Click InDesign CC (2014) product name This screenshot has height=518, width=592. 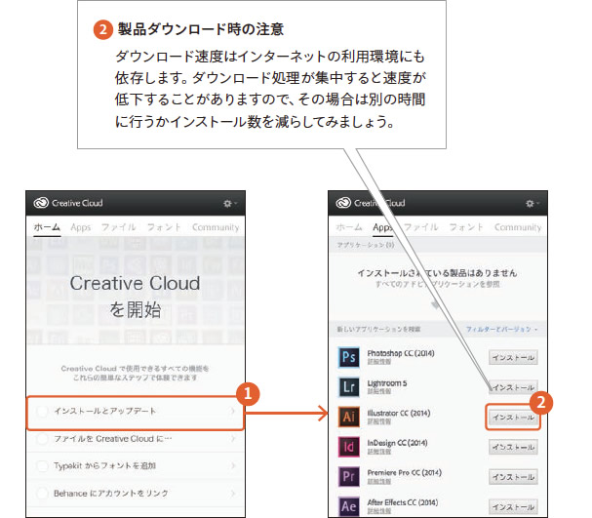(398, 443)
